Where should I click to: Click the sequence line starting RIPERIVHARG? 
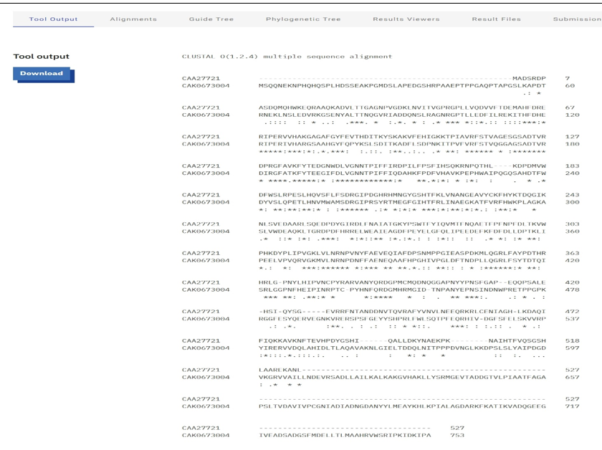tap(402, 144)
